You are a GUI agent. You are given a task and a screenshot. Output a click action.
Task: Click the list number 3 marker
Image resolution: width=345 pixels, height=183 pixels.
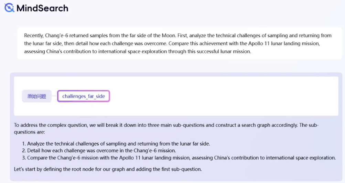pos(24,158)
